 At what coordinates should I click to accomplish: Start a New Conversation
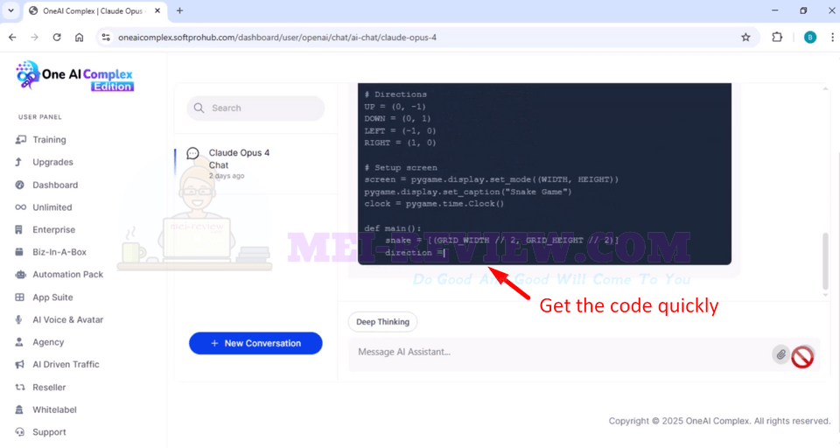[x=255, y=343]
